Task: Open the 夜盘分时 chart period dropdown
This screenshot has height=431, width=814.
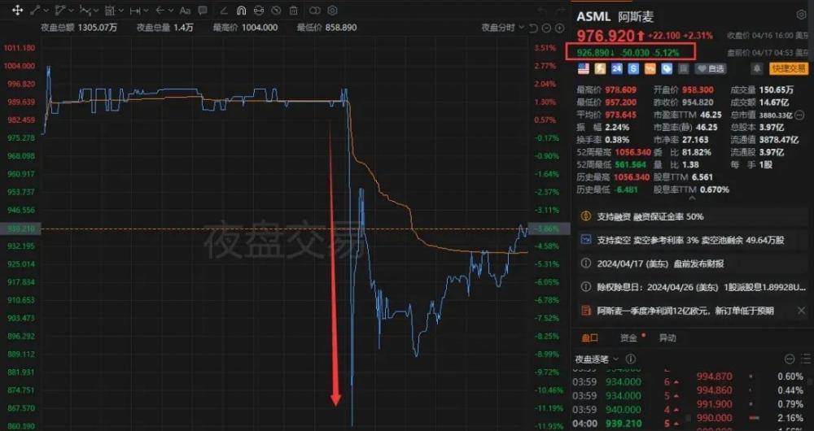Action: point(503,28)
